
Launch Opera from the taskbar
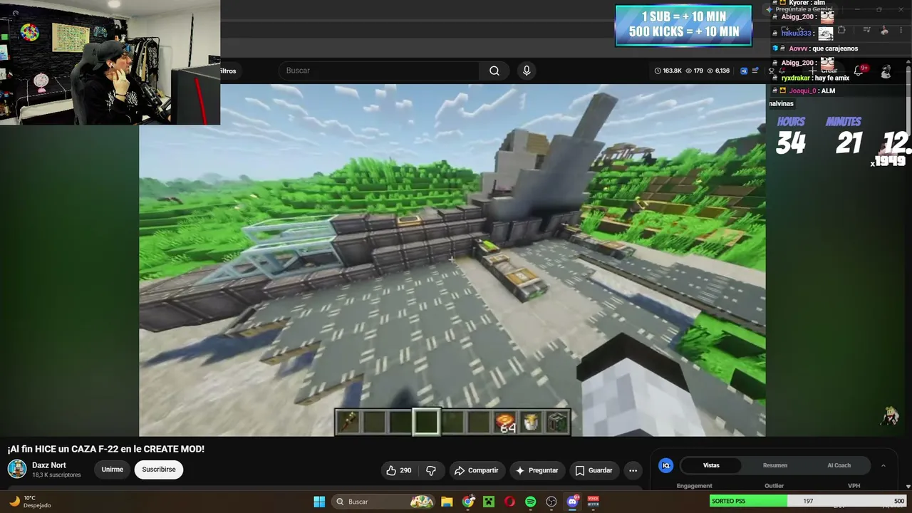pyautogui.click(x=509, y=502)
